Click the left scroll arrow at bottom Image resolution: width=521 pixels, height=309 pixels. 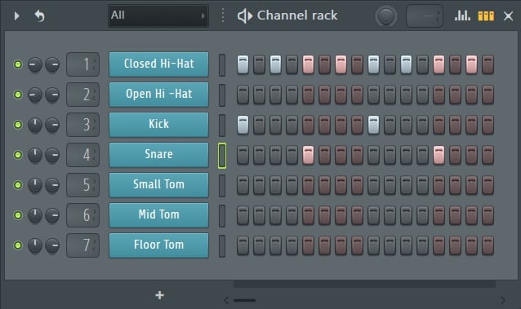pos(226,300)
